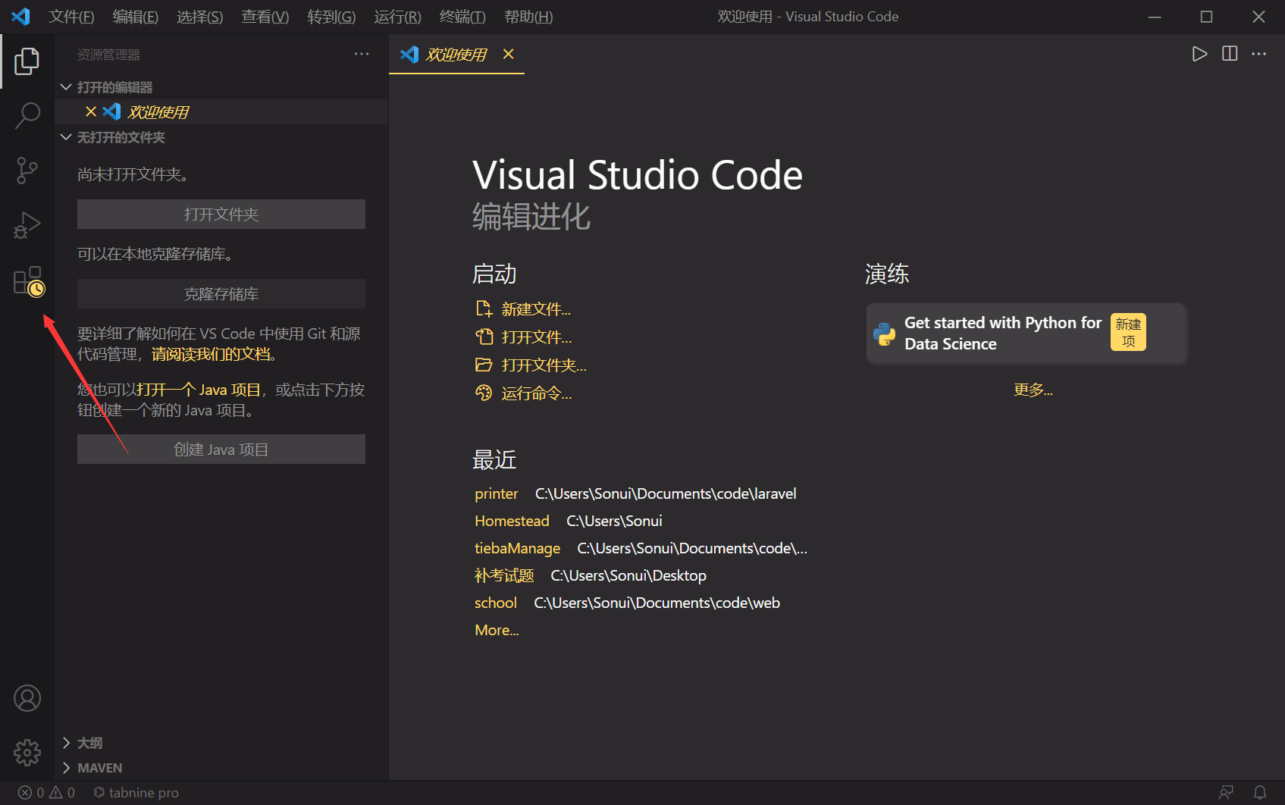The height and width of the screenshot is (805, 1285).
Task: Open recent folder 补考试题
Action: (504, 575)
